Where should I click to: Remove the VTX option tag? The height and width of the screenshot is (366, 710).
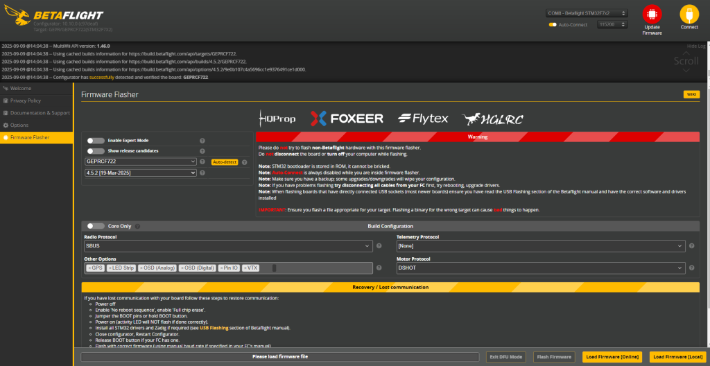point(245,268)
